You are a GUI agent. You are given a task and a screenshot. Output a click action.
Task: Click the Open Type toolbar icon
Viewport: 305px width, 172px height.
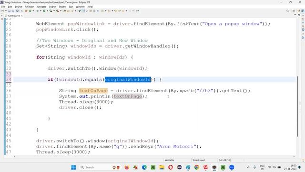click(65, 11)
